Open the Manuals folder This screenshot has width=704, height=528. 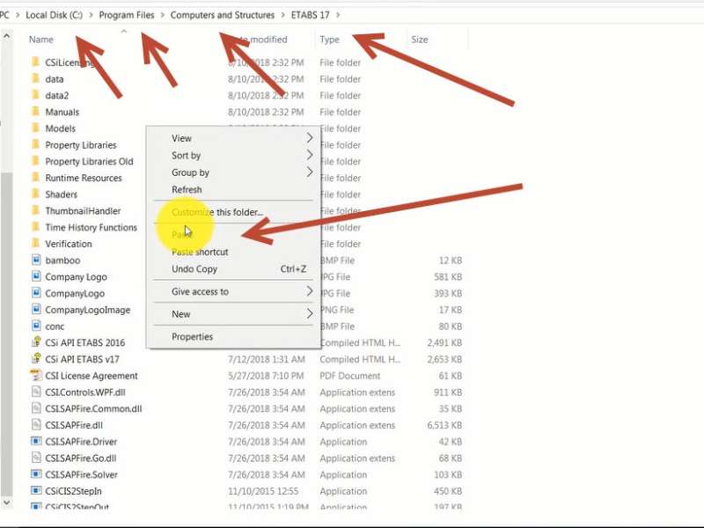tap(61, 112)
